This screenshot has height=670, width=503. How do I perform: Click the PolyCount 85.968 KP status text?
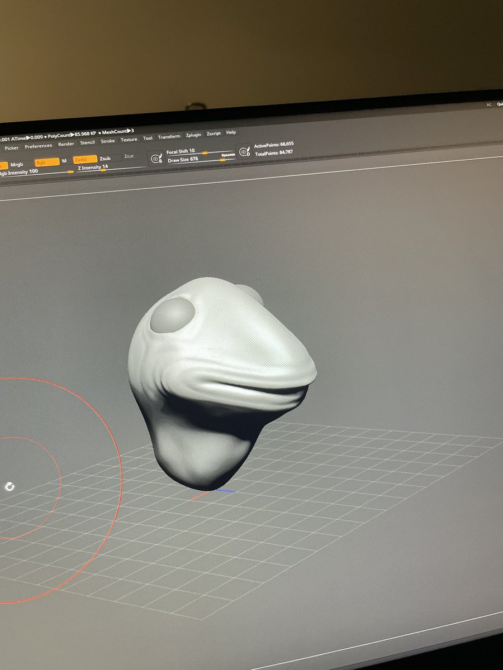coord(72,135)
